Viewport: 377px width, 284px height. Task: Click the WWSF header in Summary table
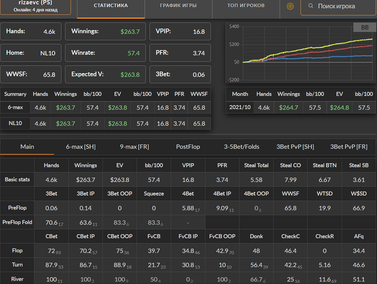click(199, 94)
